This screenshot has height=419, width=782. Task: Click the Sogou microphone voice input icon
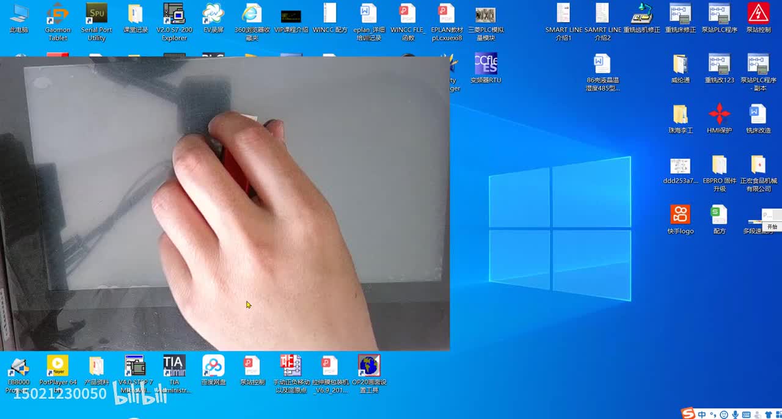pyautogui.click(x=735, y=414)
